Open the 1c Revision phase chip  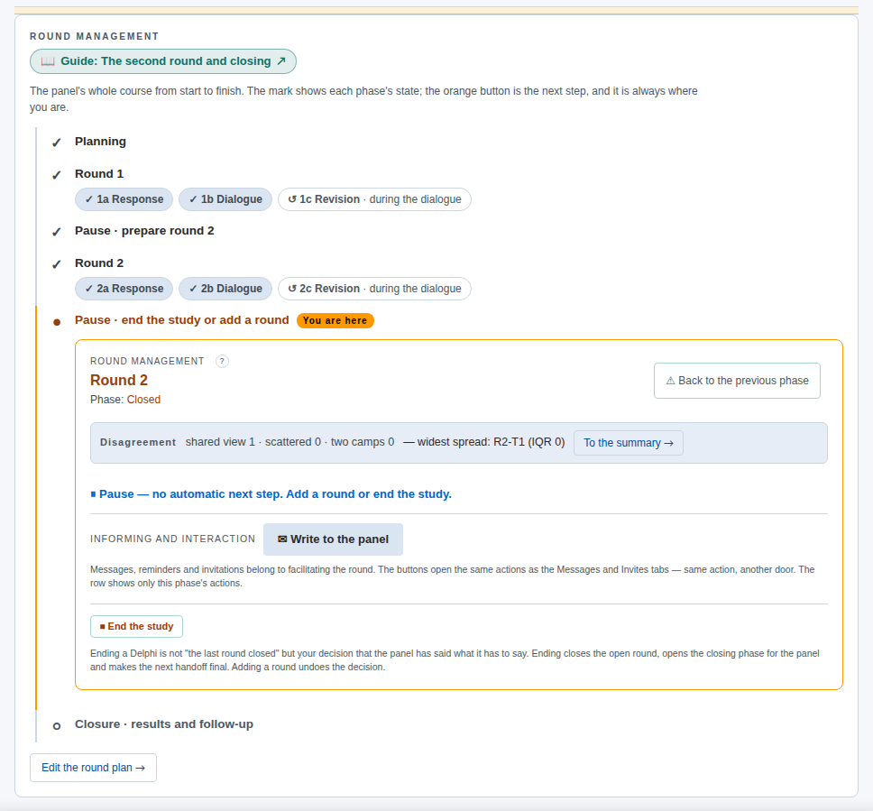click(x=374, y=199)
